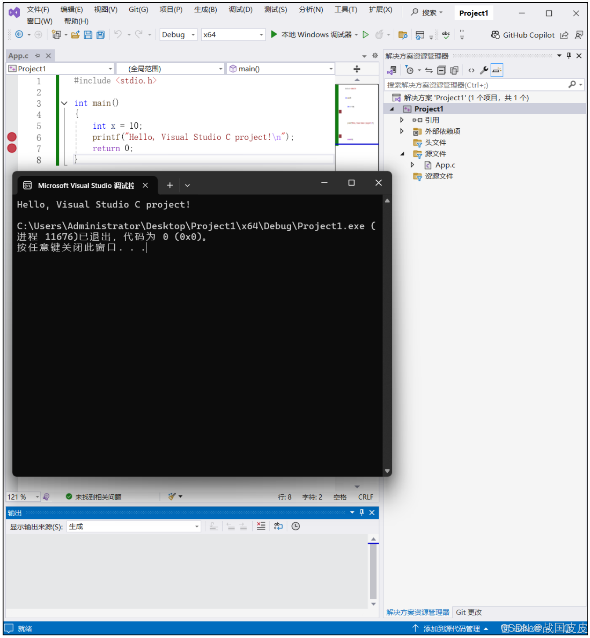Toggle word wrap in Output panel
Image resolution: width=590 pixels, height=638 pixels.
[278, 526]
